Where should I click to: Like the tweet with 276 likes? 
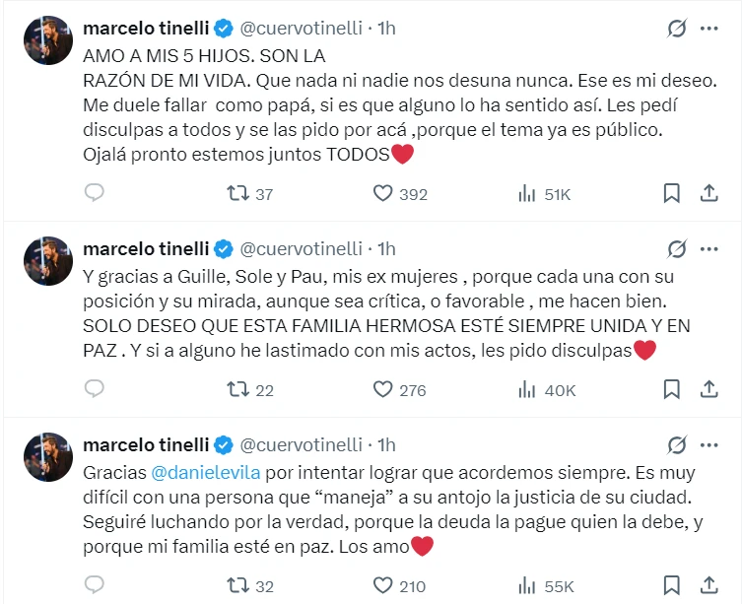coord(383,390)
